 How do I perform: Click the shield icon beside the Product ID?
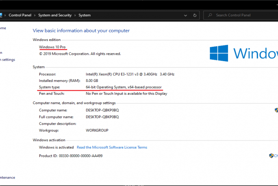pyautogui.click(x=271, y=156)
